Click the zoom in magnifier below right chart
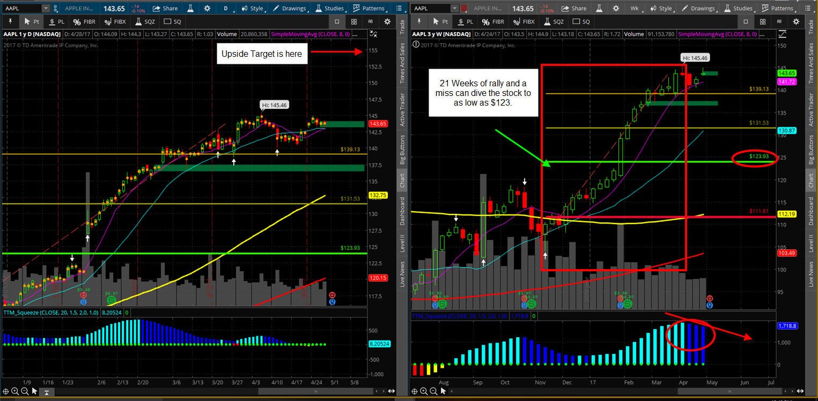This screenshot has width=818, height=401. [424, 392]
